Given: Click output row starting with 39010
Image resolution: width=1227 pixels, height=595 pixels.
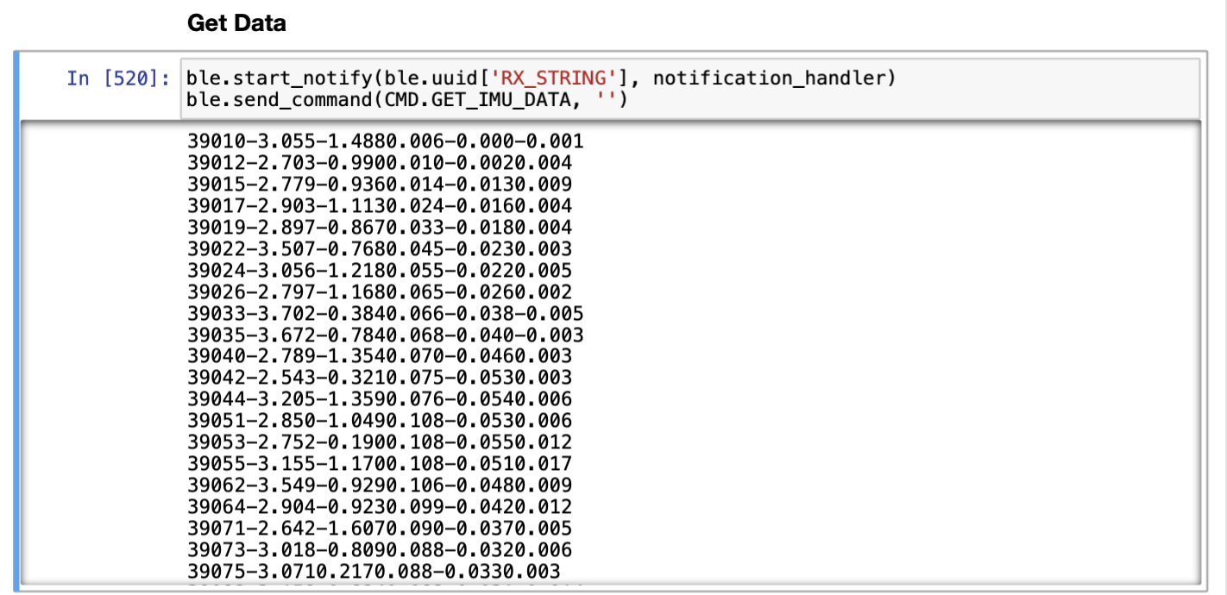Looking at the screenshot, I should pos(385,141).
